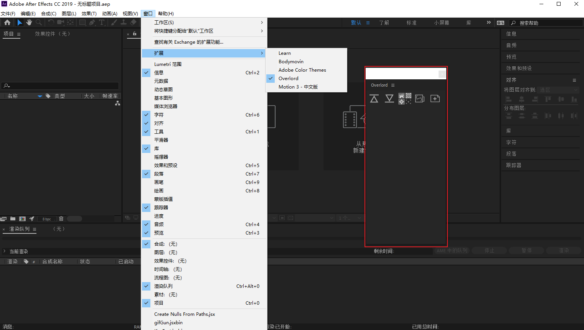Open the 将图层对齐到 dropdown
The height and width of the screenshot is (330, 584).
(x=558, y=90)
